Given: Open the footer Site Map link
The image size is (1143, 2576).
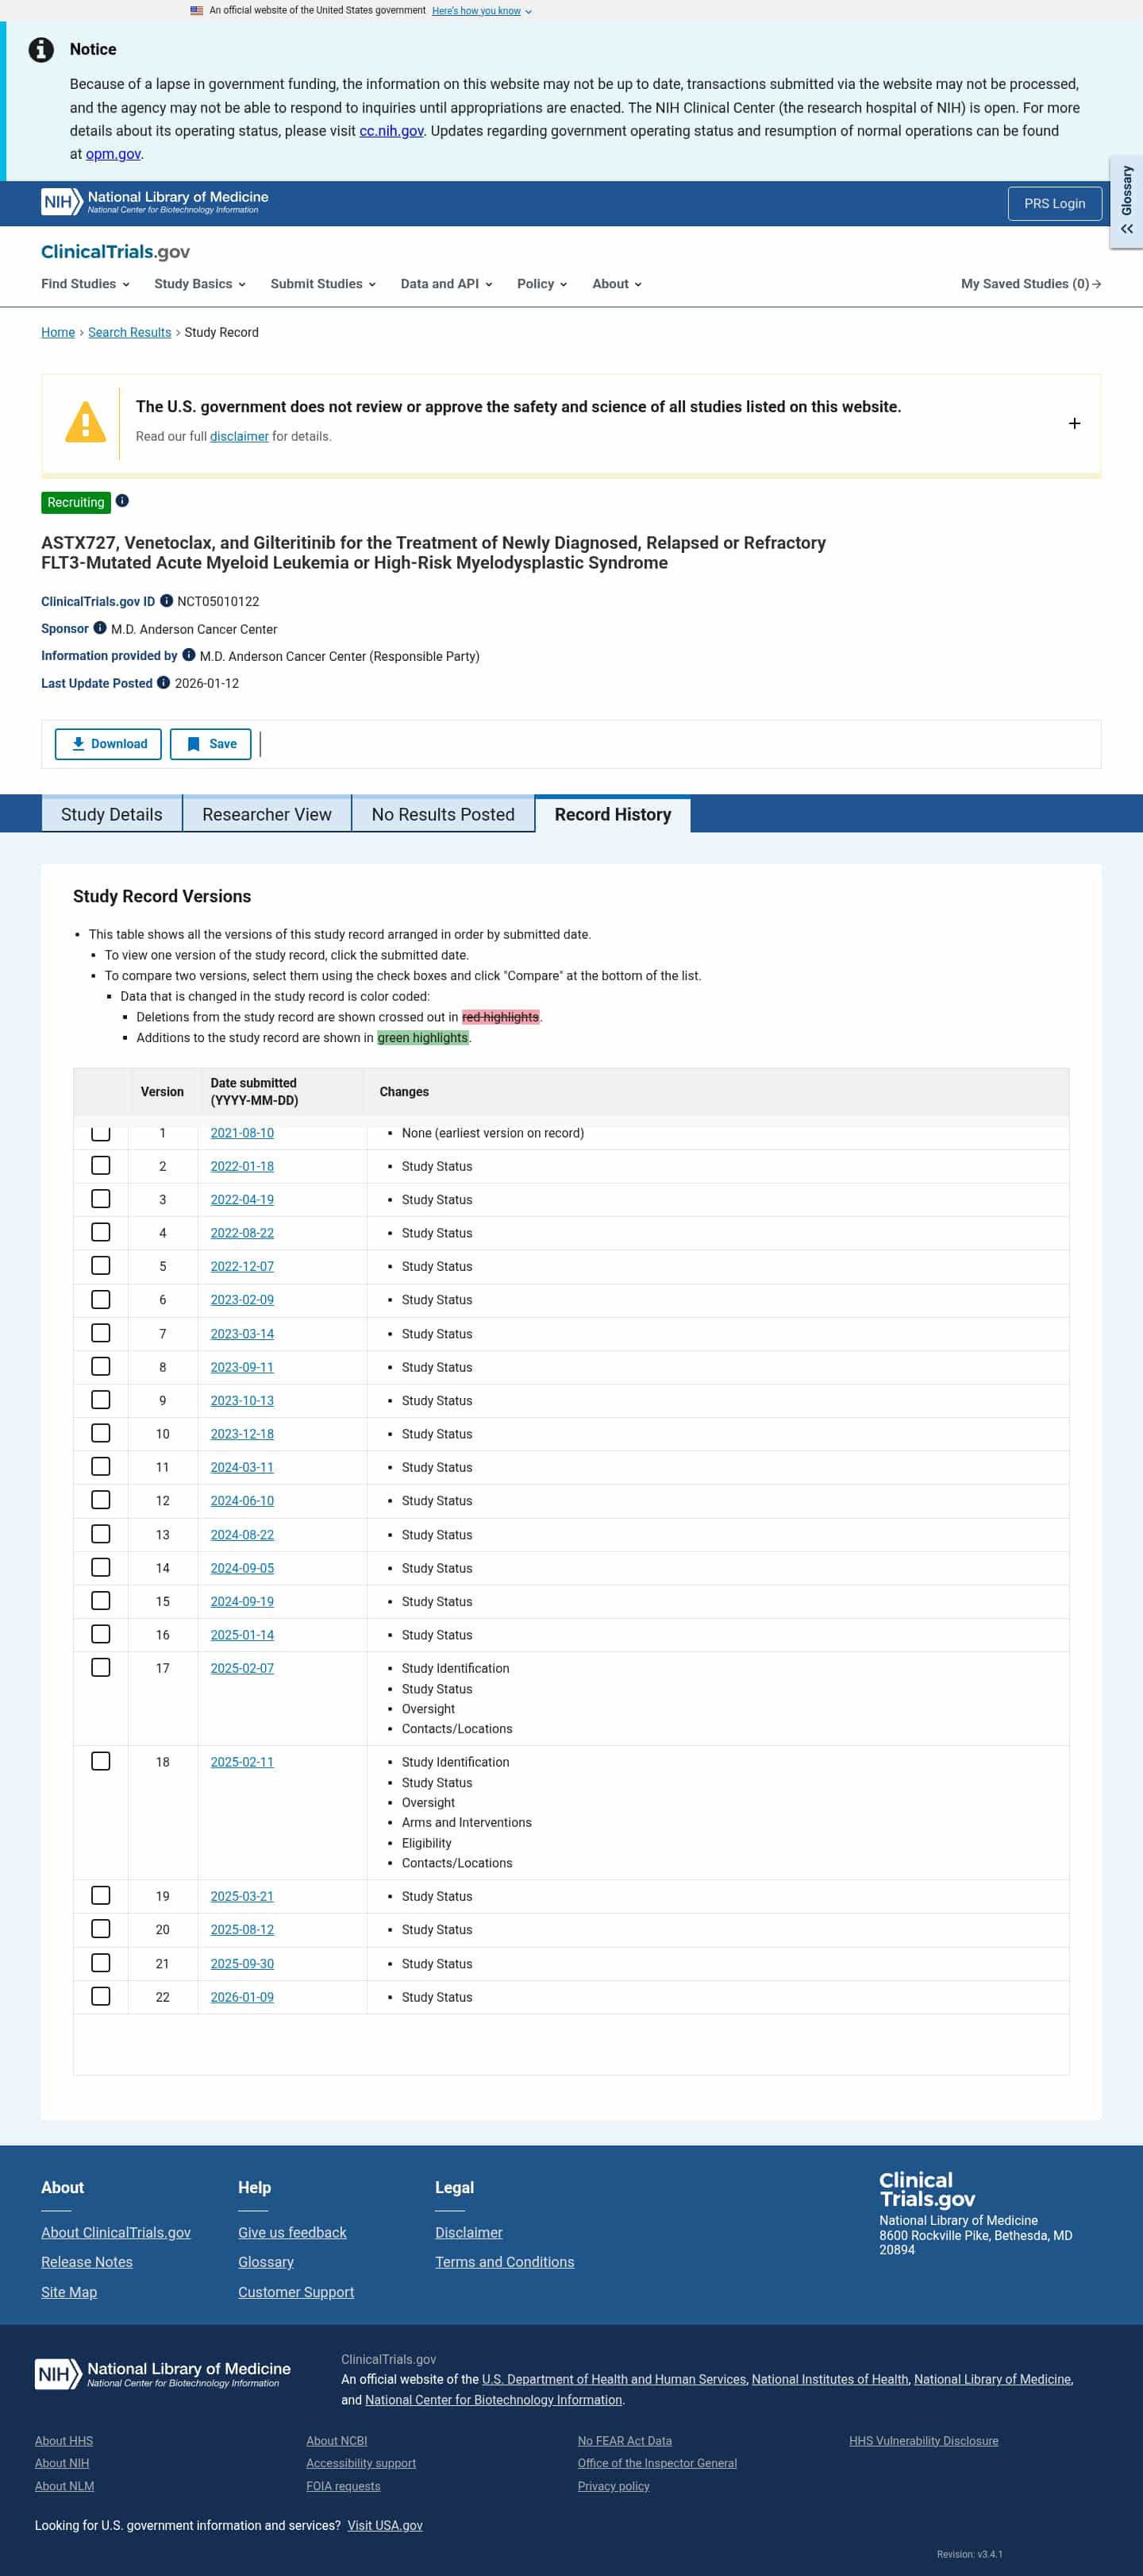Looking at the screenshot, I should click(69, 2292).
